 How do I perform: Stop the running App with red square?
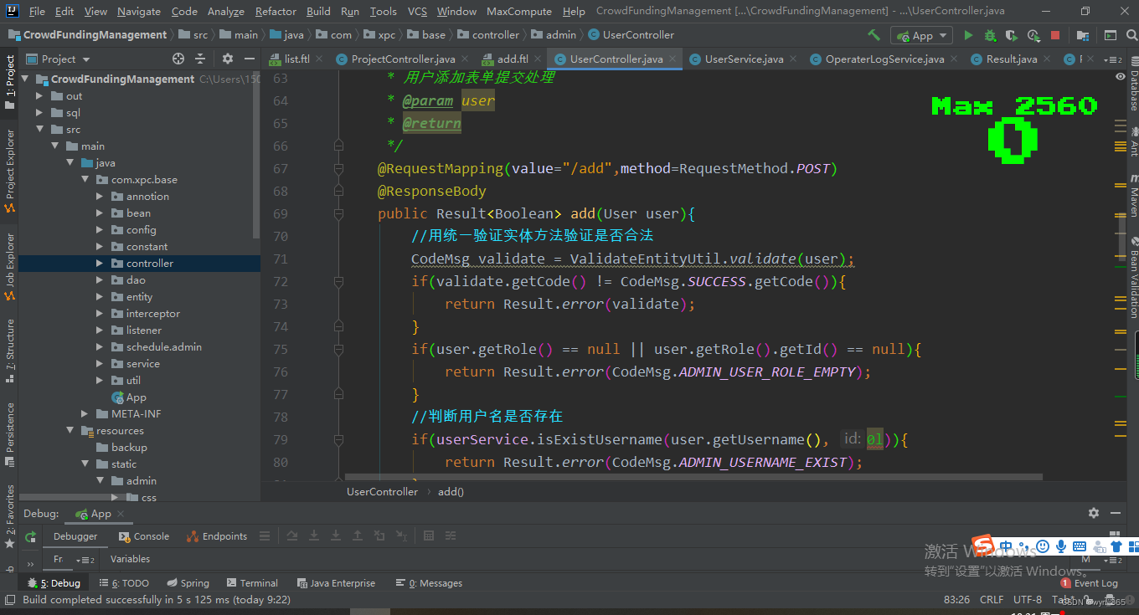1055,35
